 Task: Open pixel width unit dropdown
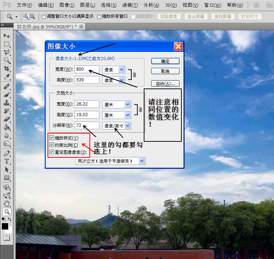pos(122,70)
